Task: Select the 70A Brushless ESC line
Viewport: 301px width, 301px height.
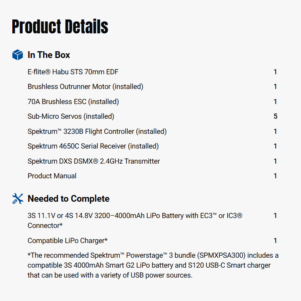Action: 73,102
